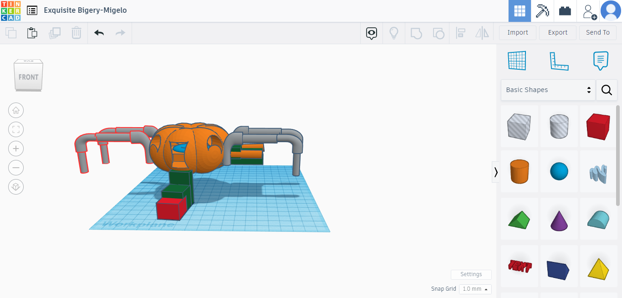
Task: Change the Snap Grid value
Action: [475, 289]
